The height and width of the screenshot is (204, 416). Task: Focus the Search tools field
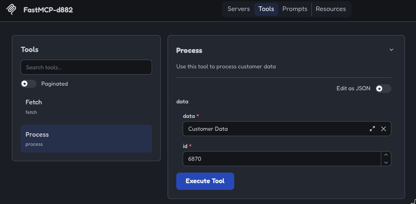(x=86, y=67)
